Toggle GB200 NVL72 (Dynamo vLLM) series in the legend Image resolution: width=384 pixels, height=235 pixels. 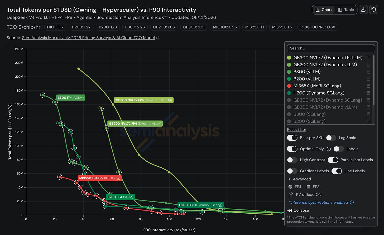pos(325,65)
